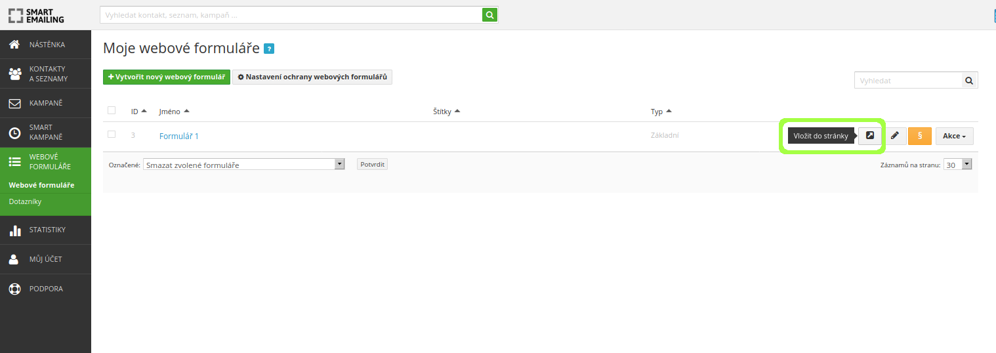Image resolution: width=996 pixels, height=353 pixels.
Task: Click Vytvořit nový webový formulář button
Action: 167,77
